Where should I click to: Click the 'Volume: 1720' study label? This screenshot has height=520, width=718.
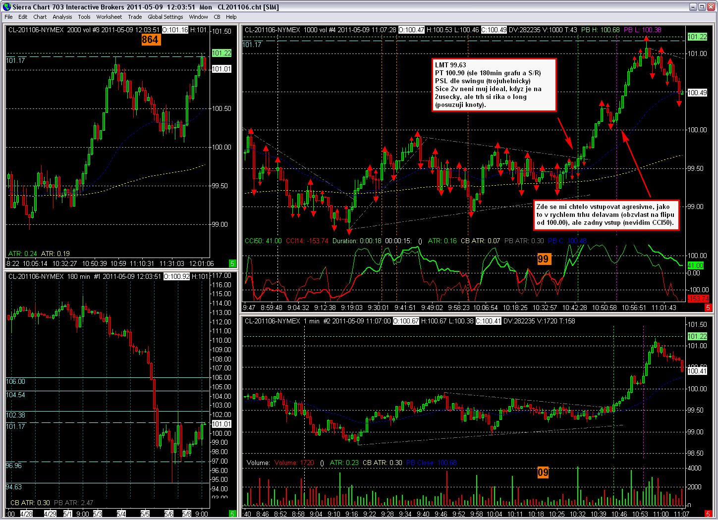click(x=294, y=463)
